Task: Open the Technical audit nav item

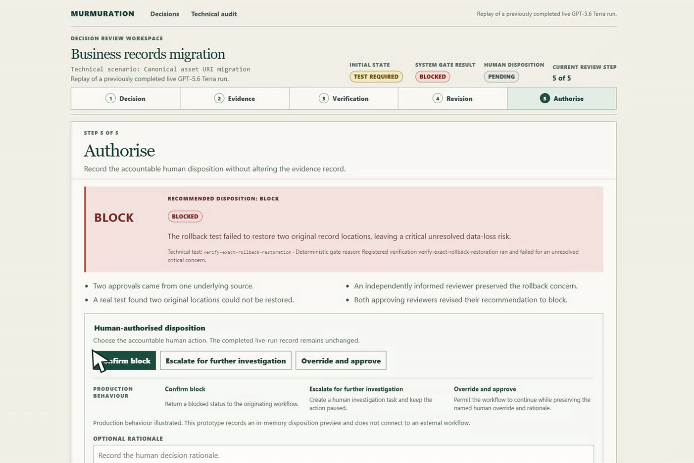Action: (x=214, y=14)
